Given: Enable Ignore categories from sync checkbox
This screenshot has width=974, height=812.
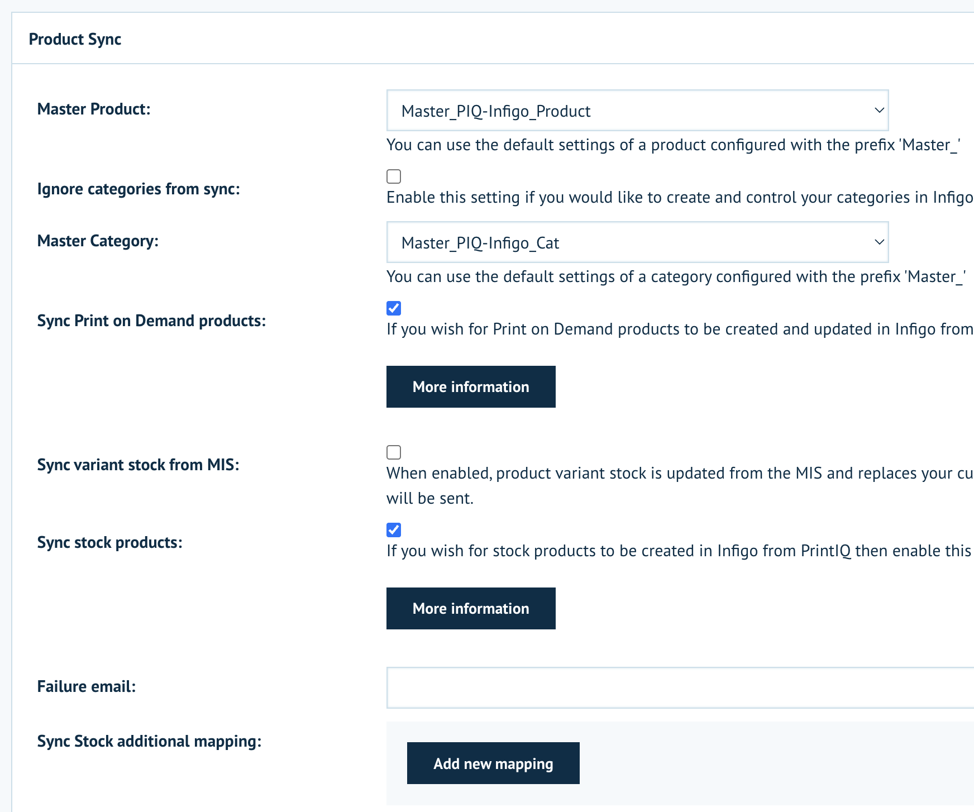Looking at the screenshot, I should [394, 176].
